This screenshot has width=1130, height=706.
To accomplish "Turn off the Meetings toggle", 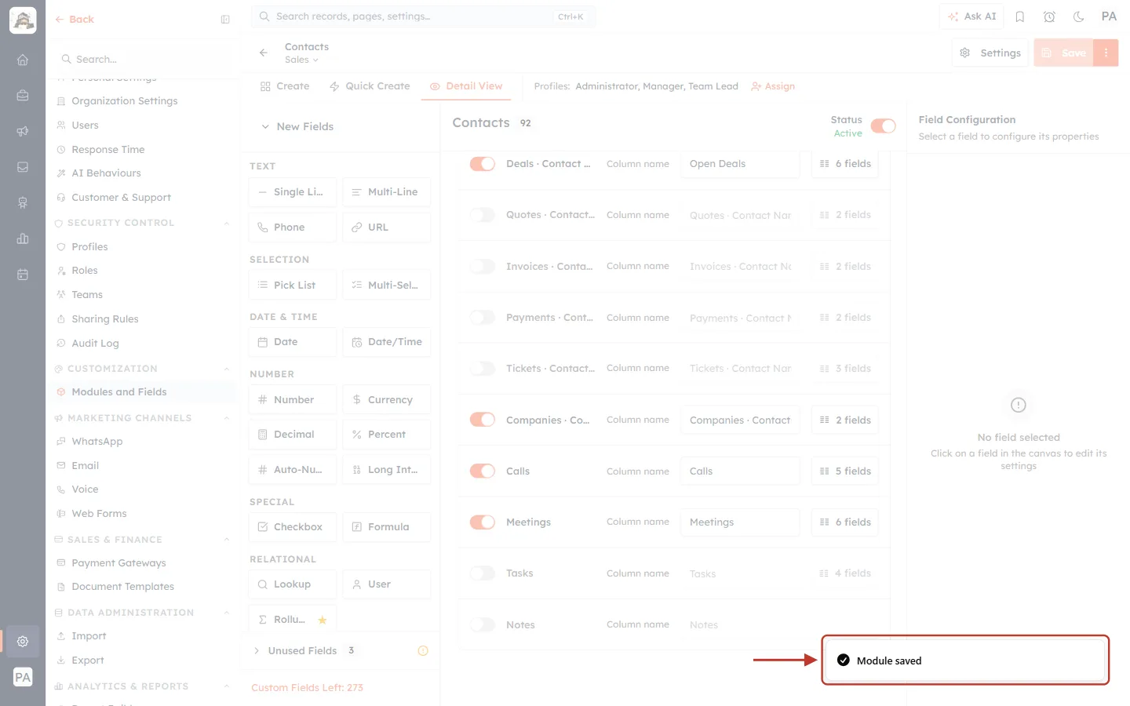I will click(482, 522).
